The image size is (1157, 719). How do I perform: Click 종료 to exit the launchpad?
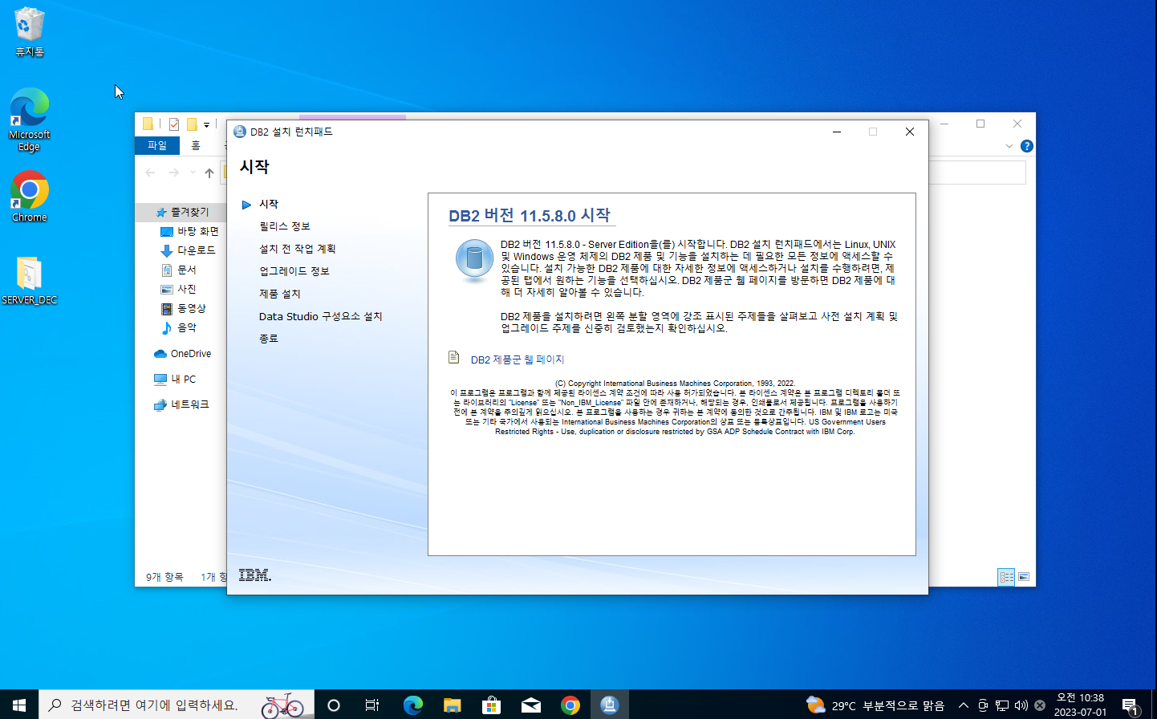269,339
